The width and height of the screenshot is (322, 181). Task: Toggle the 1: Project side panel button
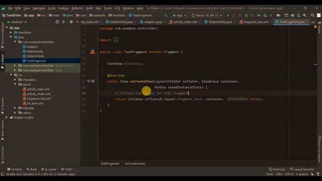point(3,61)
